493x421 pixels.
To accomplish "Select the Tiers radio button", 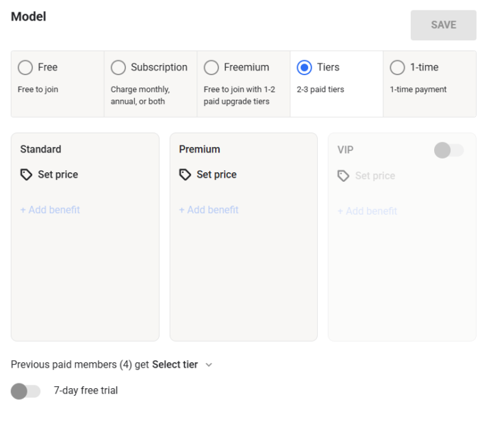I will click(305, 68).
